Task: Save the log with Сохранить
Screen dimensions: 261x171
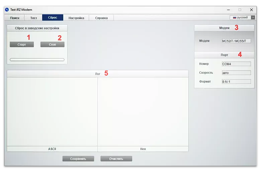Action: click(78, 159)
